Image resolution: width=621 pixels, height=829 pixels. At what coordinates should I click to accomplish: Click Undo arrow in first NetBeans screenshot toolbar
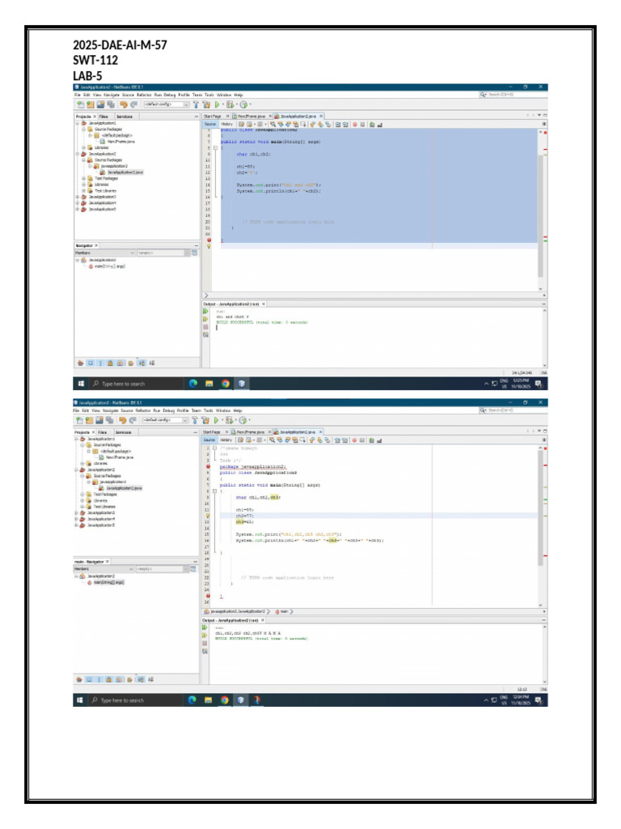pyautogui.click(x=124, y=104)
